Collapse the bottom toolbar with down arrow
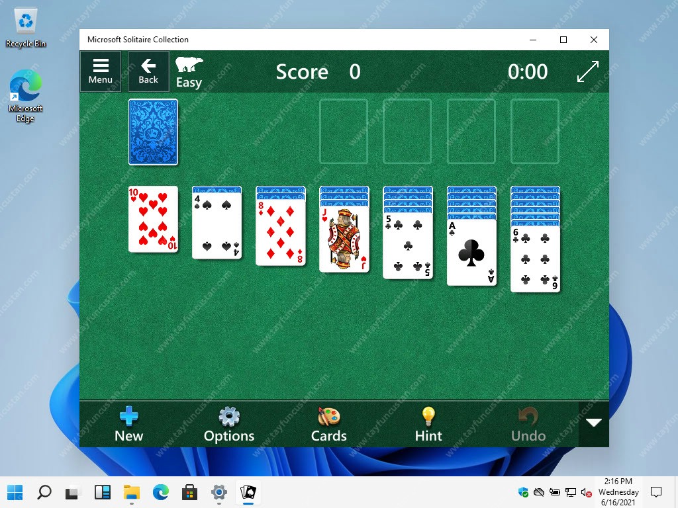678x508 pixels. pyautogui.click(x=594, y=423)
